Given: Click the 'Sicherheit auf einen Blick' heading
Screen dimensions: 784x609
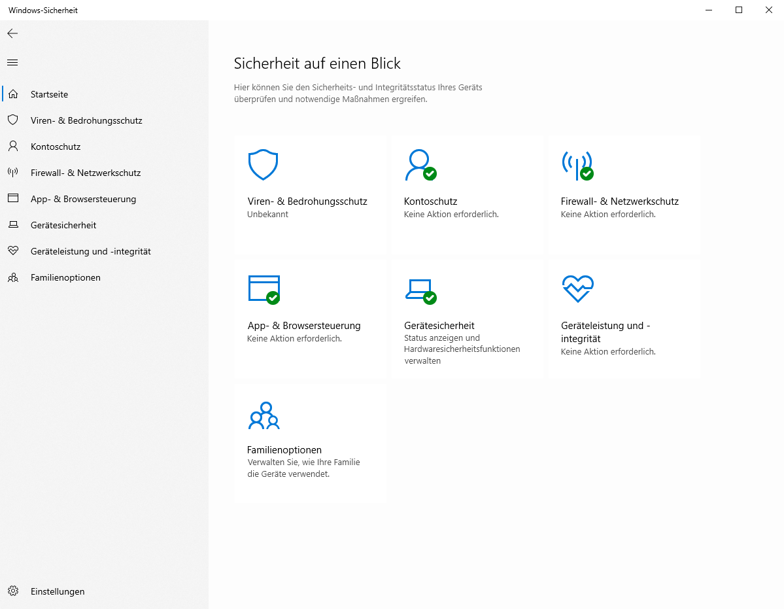Looking at the screenshot, I should [317, 63].
